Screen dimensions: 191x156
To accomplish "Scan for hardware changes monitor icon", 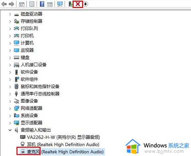I will [60, 4].
